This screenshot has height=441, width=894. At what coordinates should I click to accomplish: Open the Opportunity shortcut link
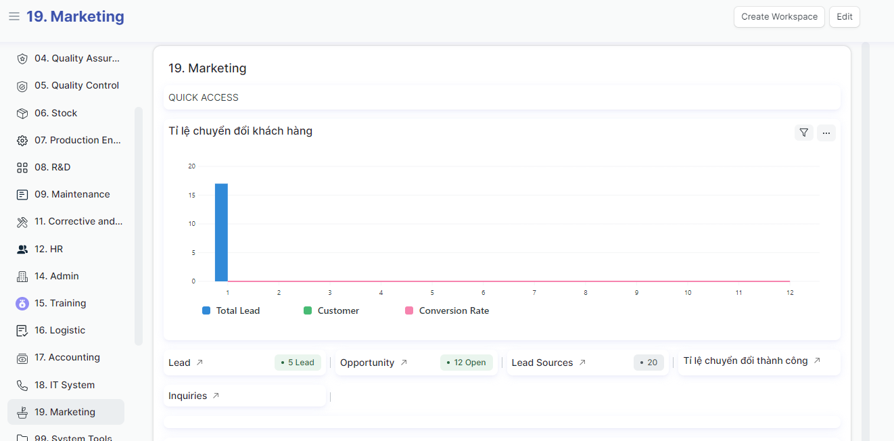(367, 363)
